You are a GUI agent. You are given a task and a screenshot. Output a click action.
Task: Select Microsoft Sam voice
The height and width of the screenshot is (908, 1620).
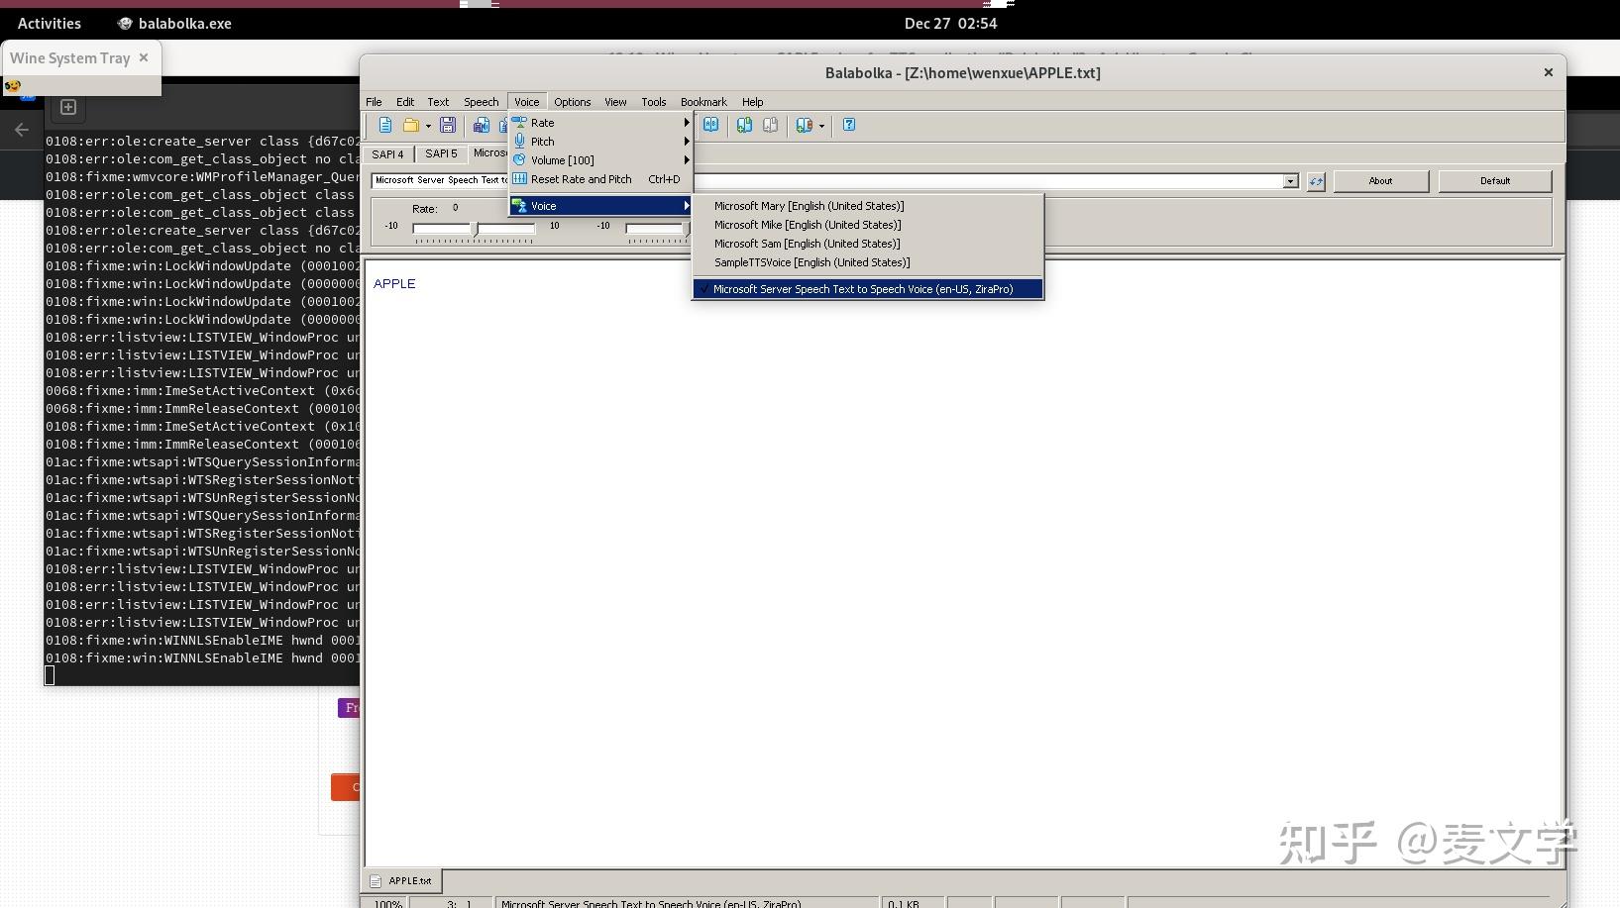click(x=868, y=244)
